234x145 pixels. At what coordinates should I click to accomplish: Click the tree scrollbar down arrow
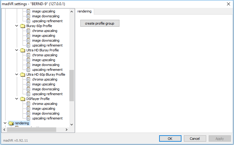point(71,125)
